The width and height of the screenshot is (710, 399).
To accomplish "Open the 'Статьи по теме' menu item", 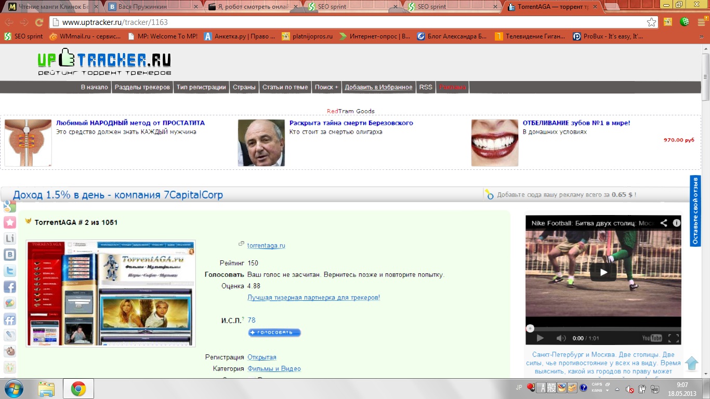I will coord(285,87).
